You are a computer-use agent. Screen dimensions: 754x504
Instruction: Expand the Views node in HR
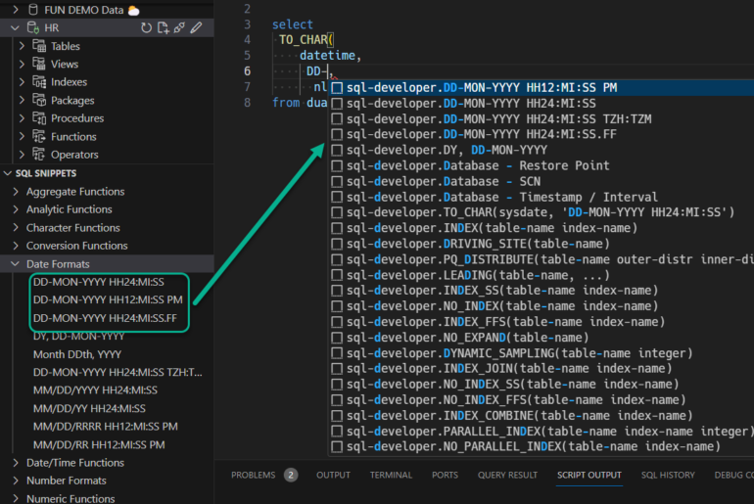point(23,65)
